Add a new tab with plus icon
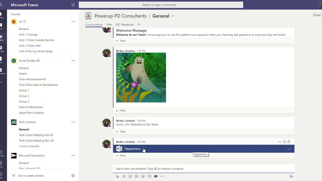 pos(139,24)
